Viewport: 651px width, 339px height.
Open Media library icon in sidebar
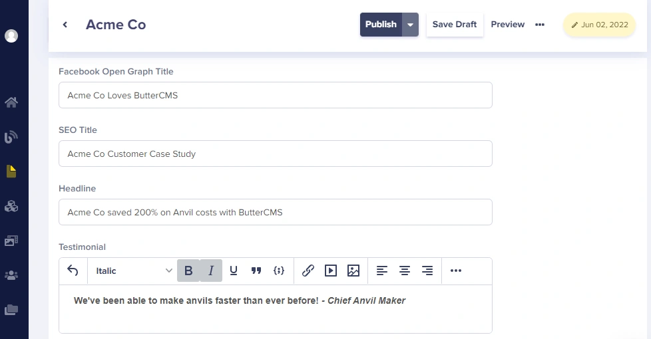coord(11,241)
